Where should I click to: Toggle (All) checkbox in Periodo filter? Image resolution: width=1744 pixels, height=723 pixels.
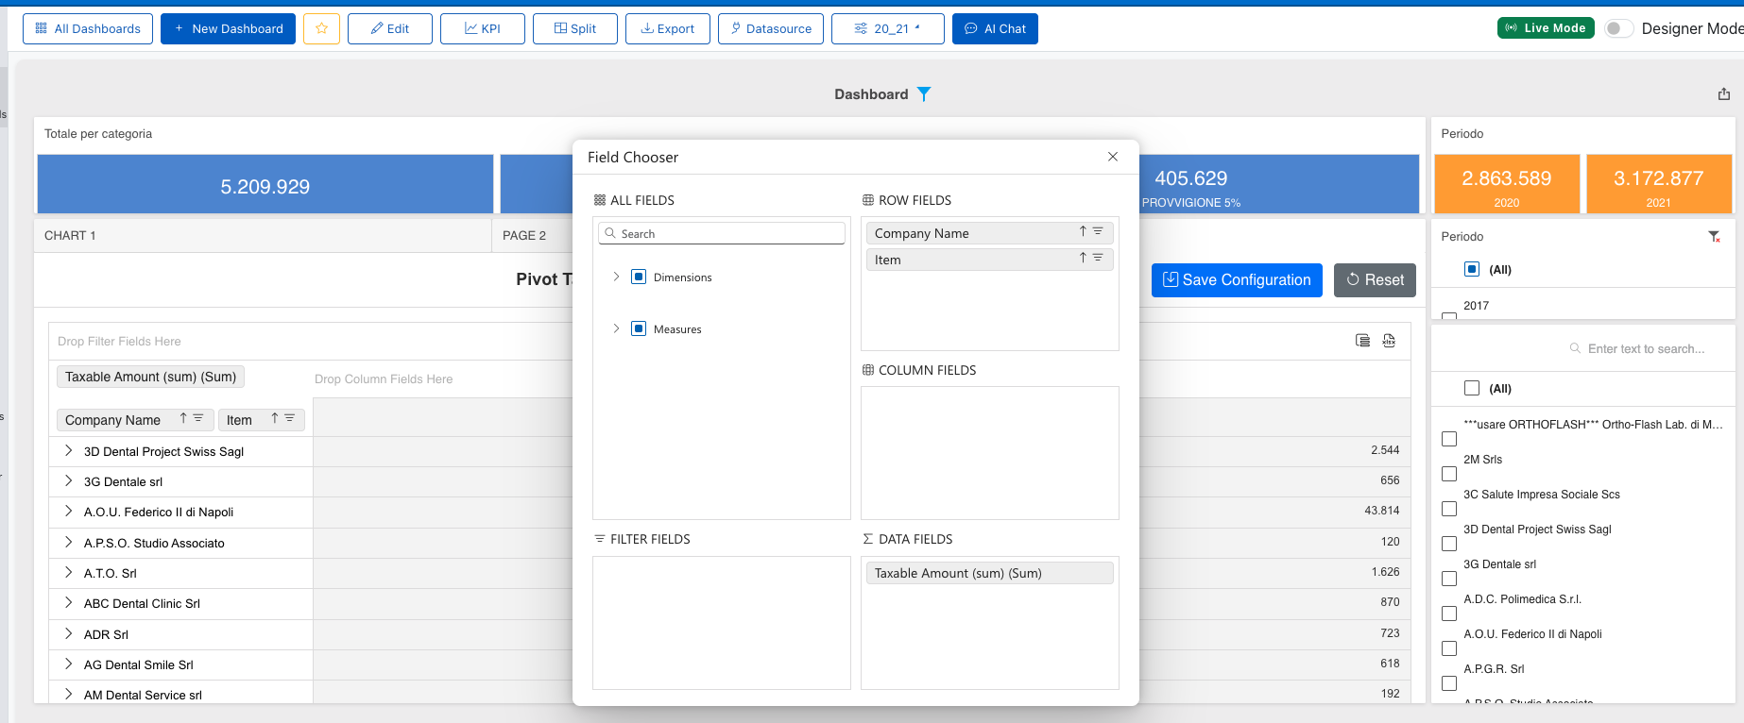(x=1472, y=269)
